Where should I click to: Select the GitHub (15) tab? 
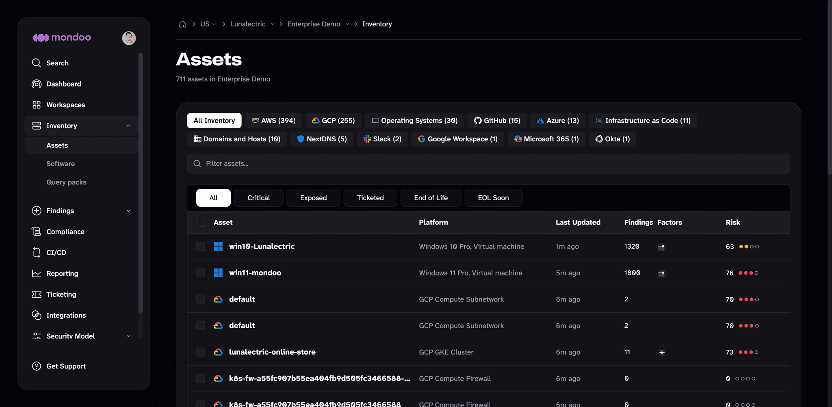(x=497, y=121)
